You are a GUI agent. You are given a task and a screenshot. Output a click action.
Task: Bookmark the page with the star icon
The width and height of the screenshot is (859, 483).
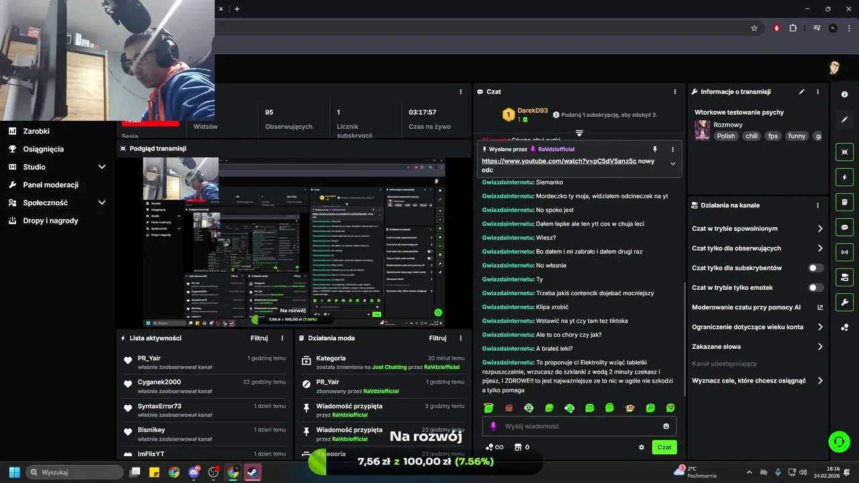click(754, 28)
